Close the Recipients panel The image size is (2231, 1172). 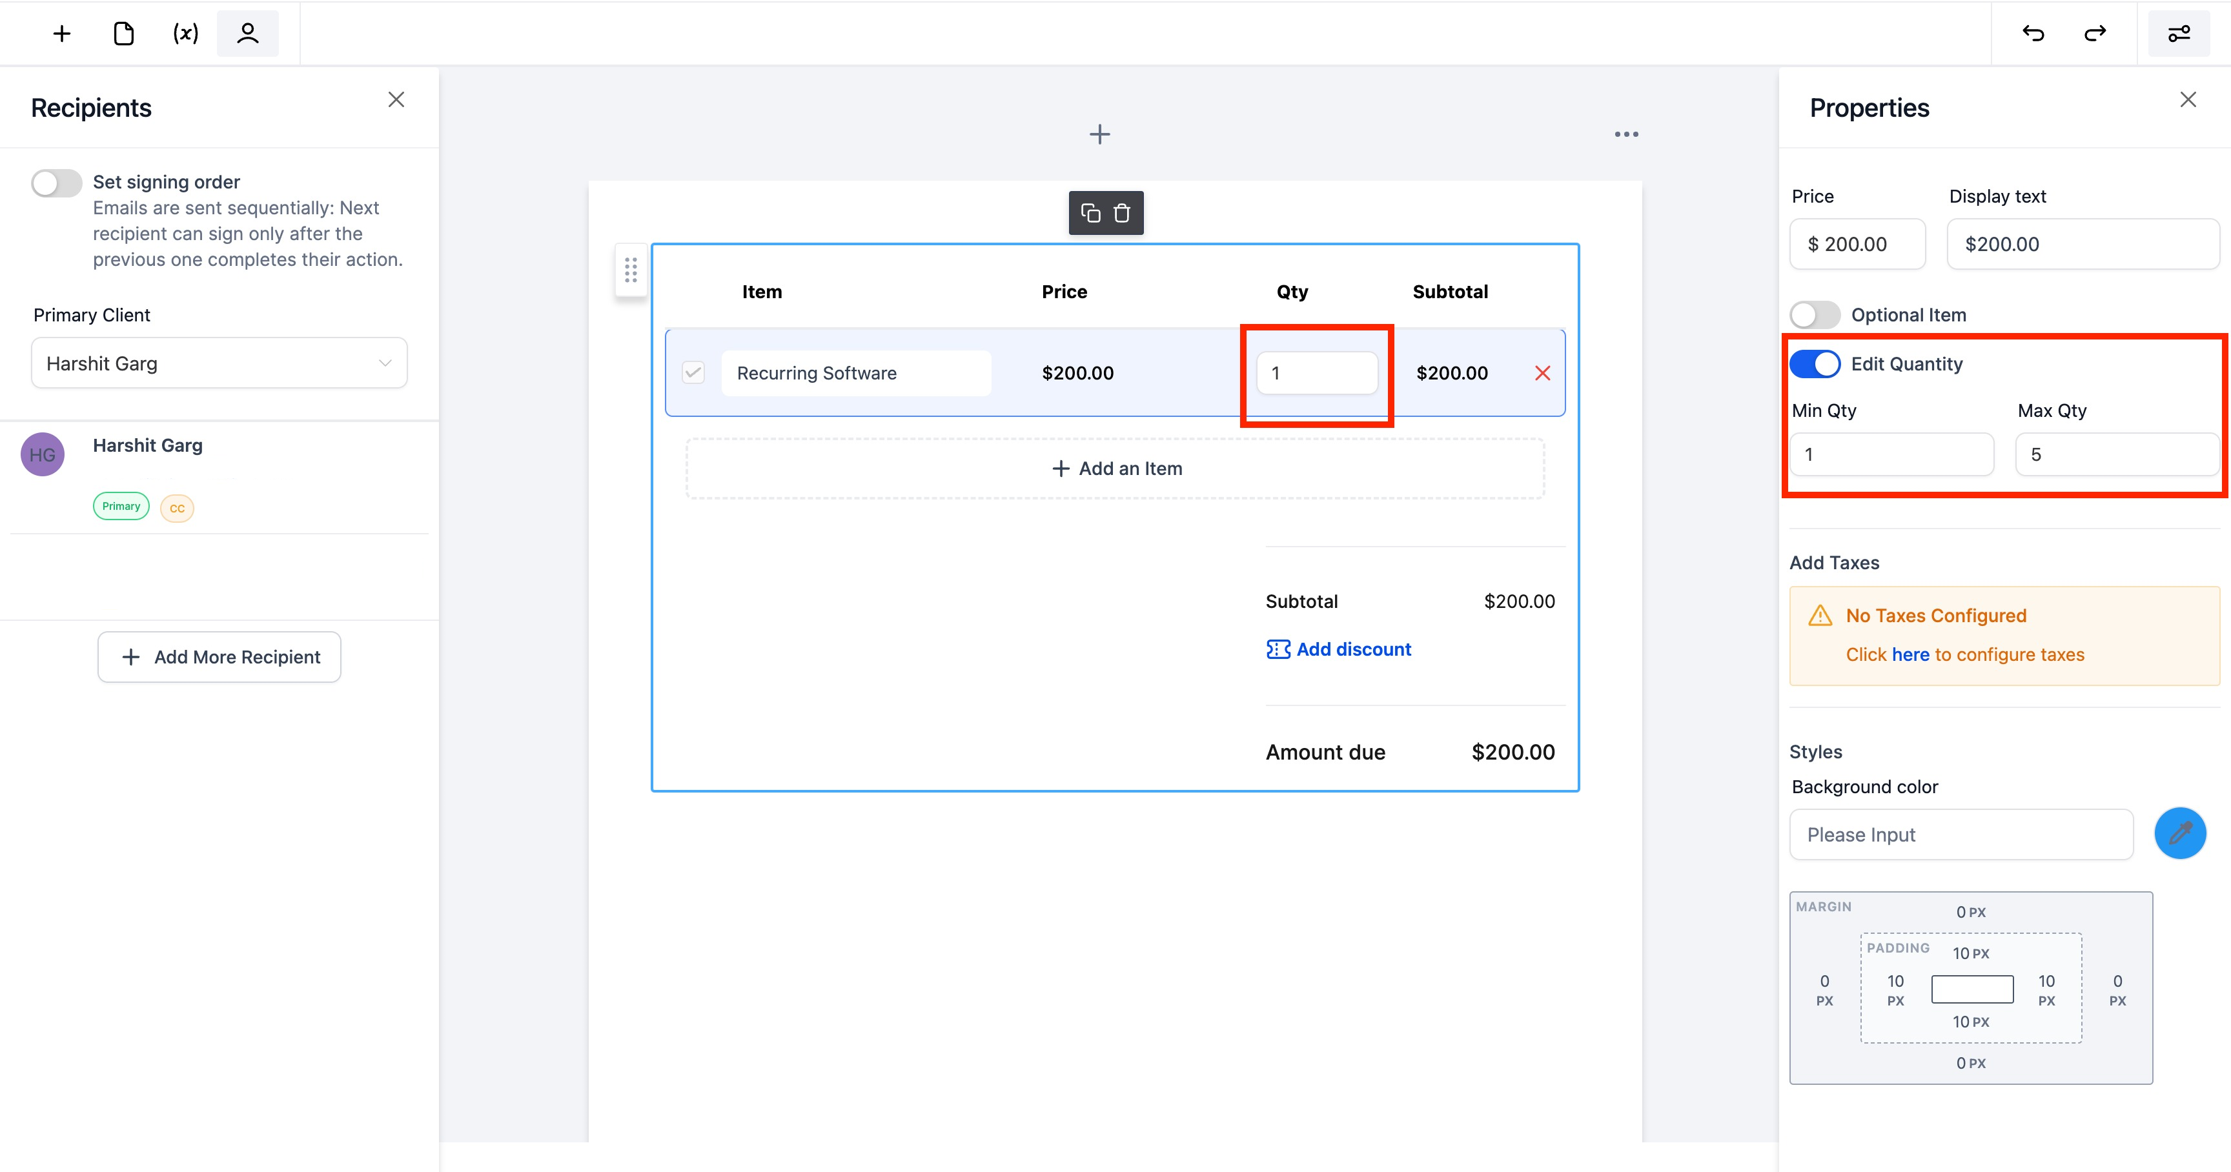(396, 99)
